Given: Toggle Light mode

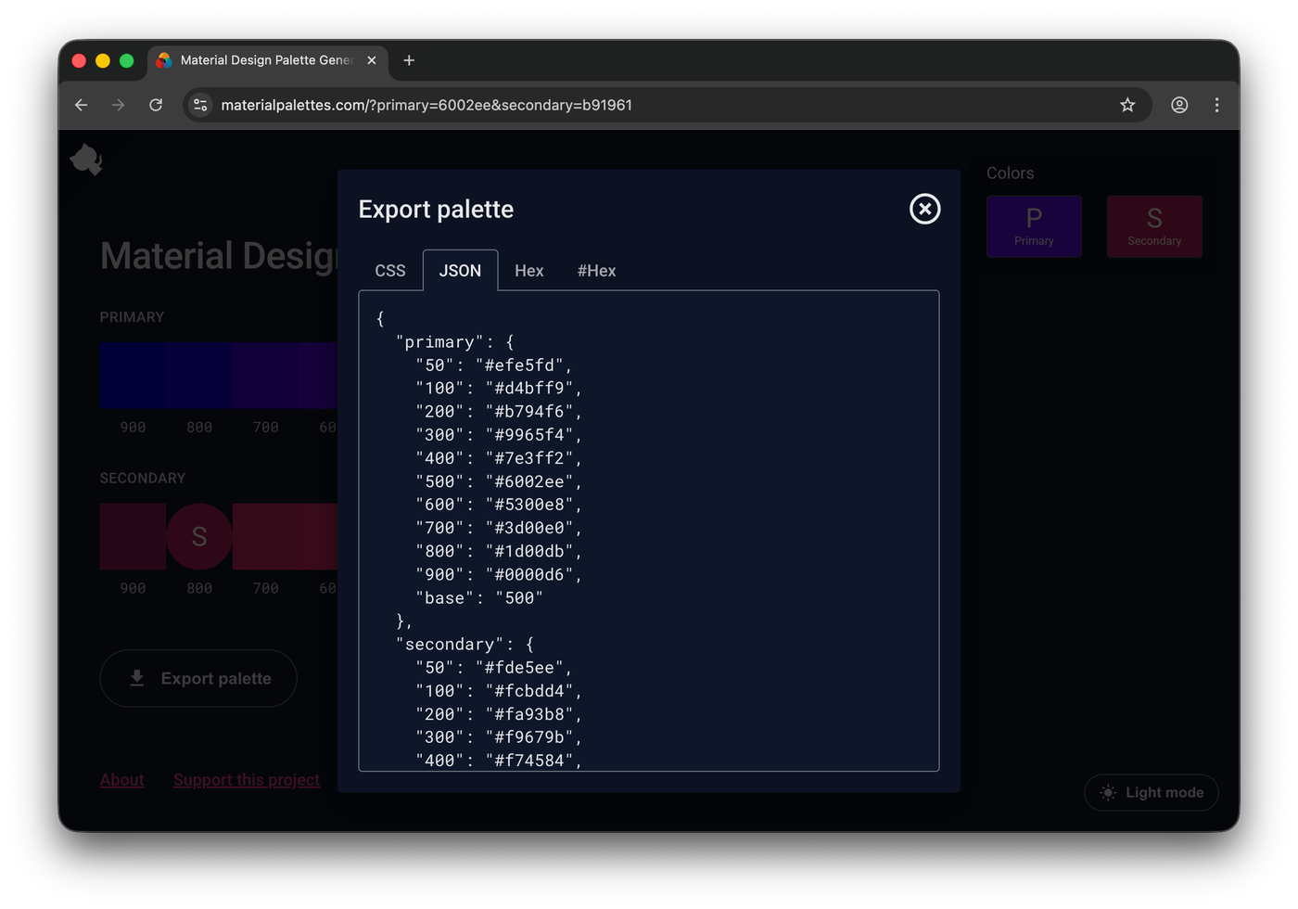Looking at the screenshot, I should [x=1151, y=792].
